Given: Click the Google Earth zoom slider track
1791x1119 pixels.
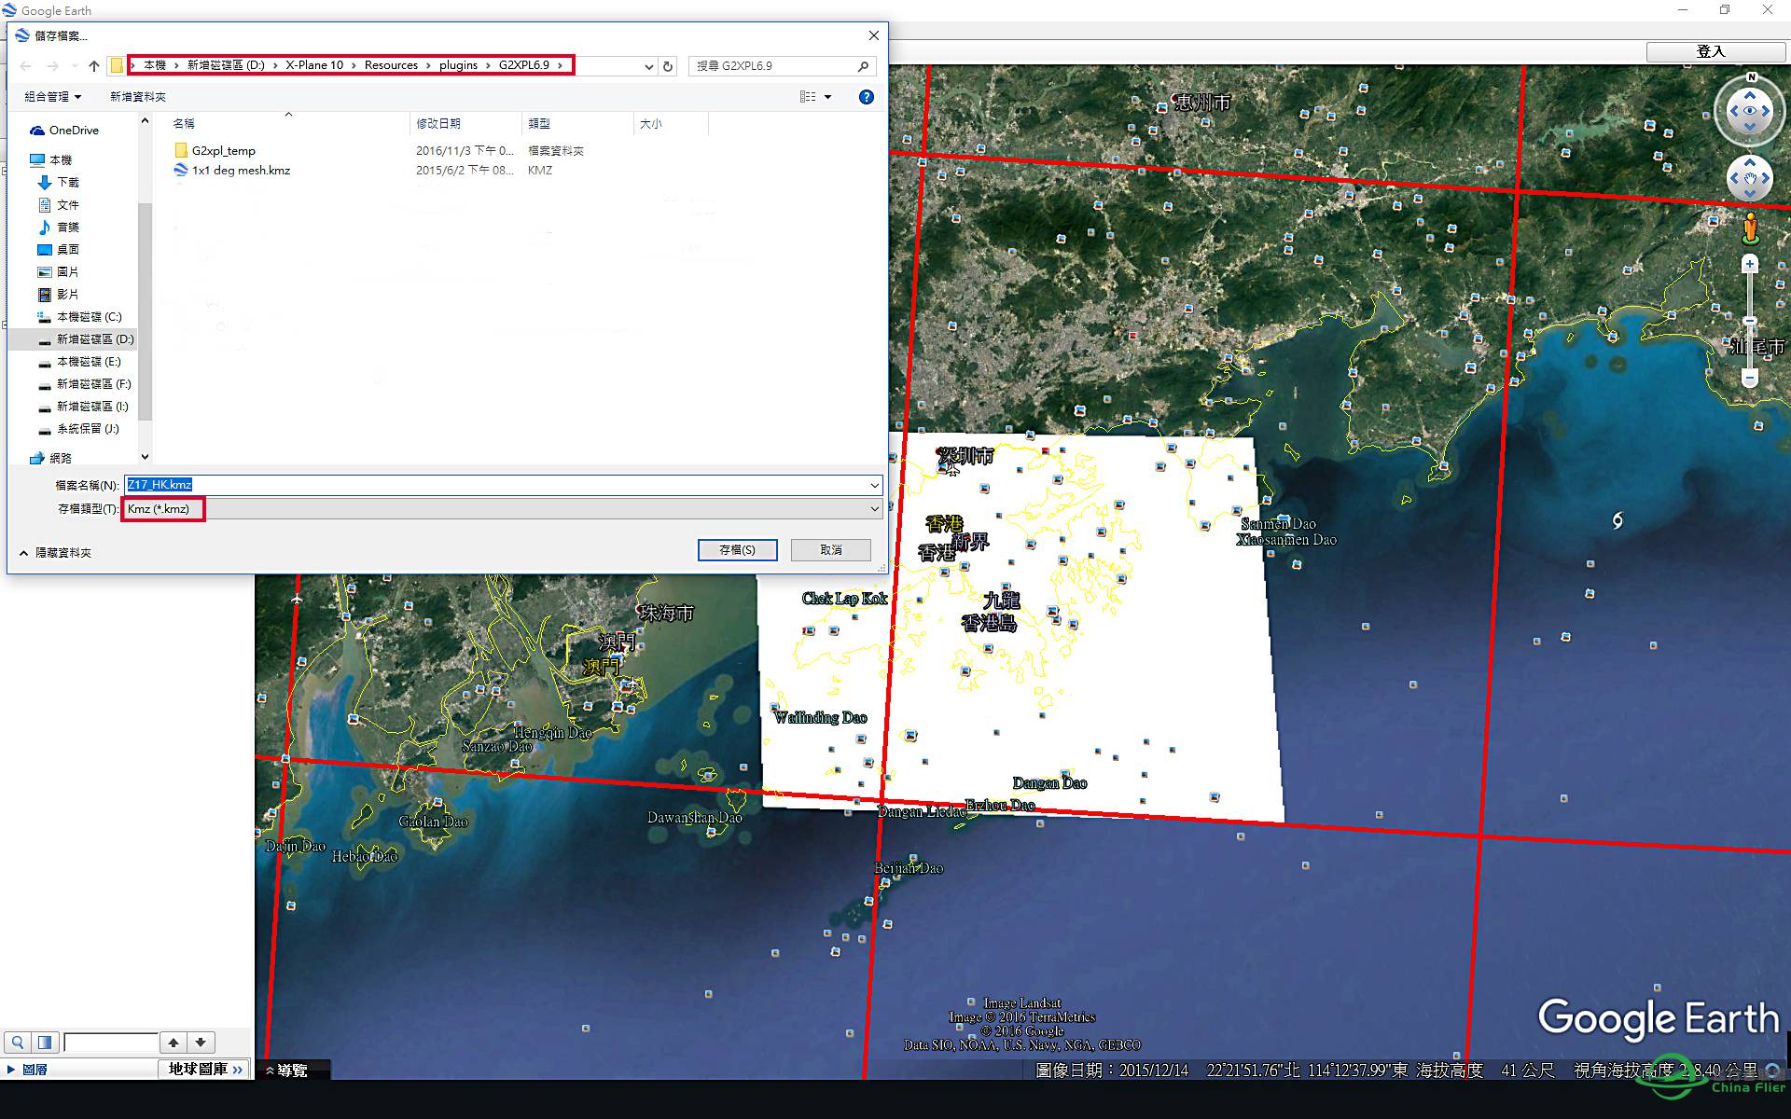Looking at the screenshot, I should click(x=1750, y=322).
